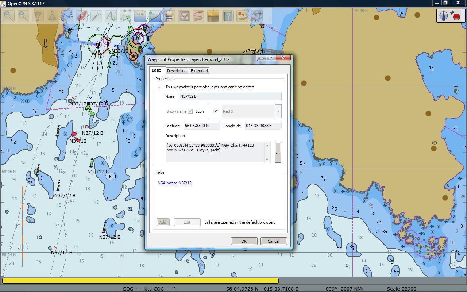Switch to the Description tab
The image size is (467, 292).
[x=177, y=71]
